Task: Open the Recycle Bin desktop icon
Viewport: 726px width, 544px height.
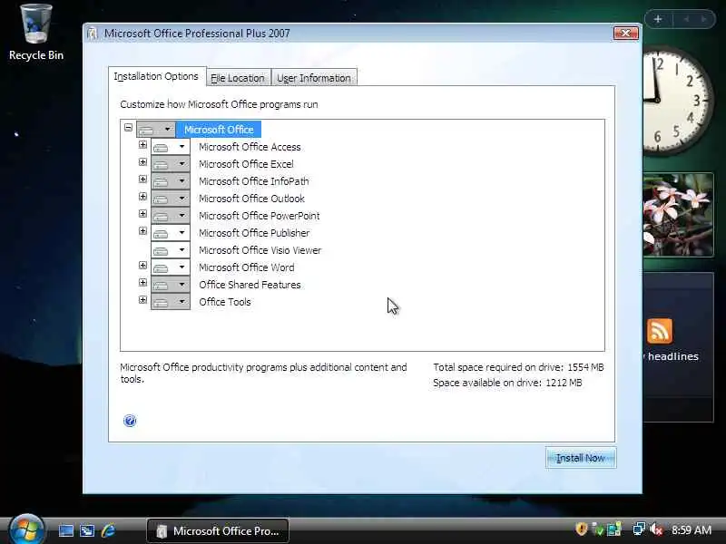Action: [x=35, y=33]
